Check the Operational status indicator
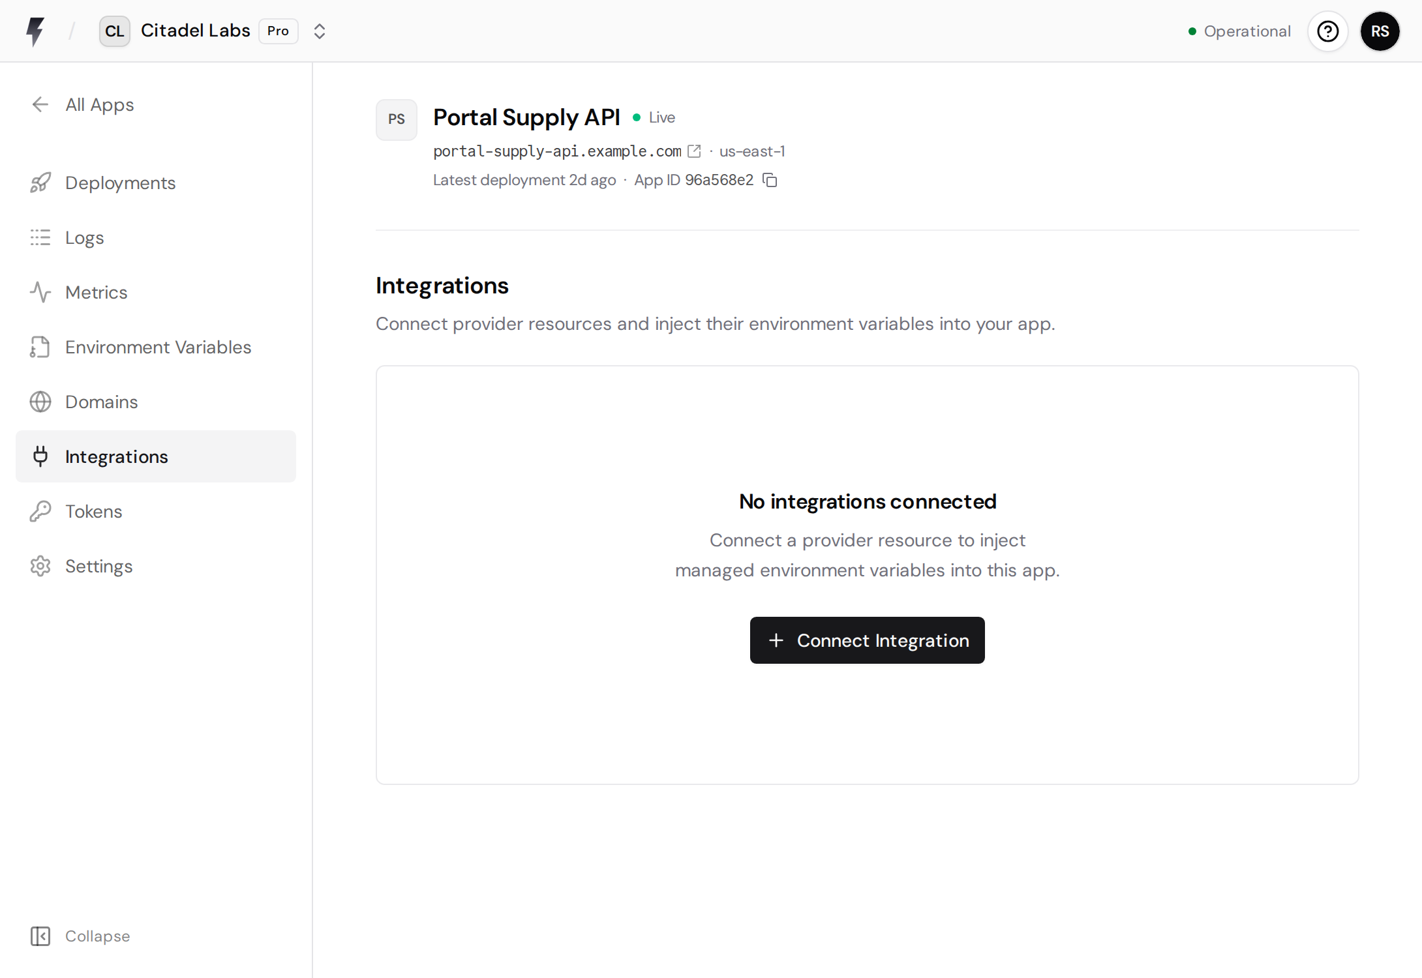The height and width of the screenshot is (978, 1422). coord(1239,31)
